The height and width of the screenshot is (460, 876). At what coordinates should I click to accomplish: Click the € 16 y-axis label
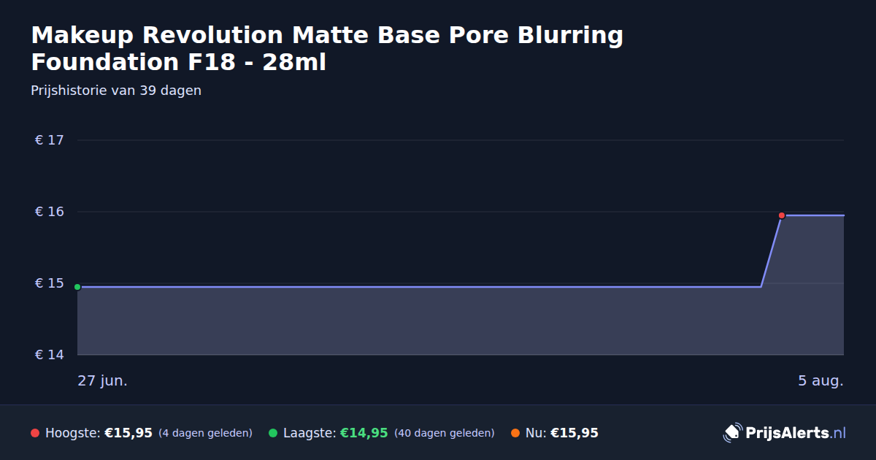tap(50, 212)
